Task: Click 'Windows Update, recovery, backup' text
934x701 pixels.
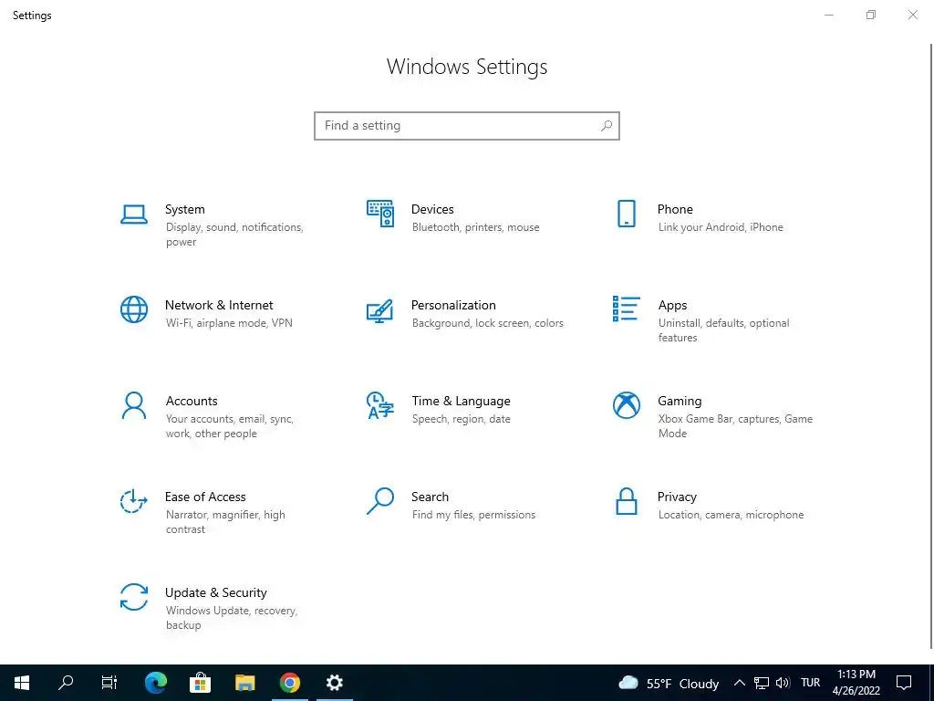Action: 231,618
